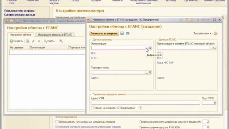The height and width of the screenshot is (129, 229).
Task: Click the icon right of the save diskette
Action: pos(128,33)
